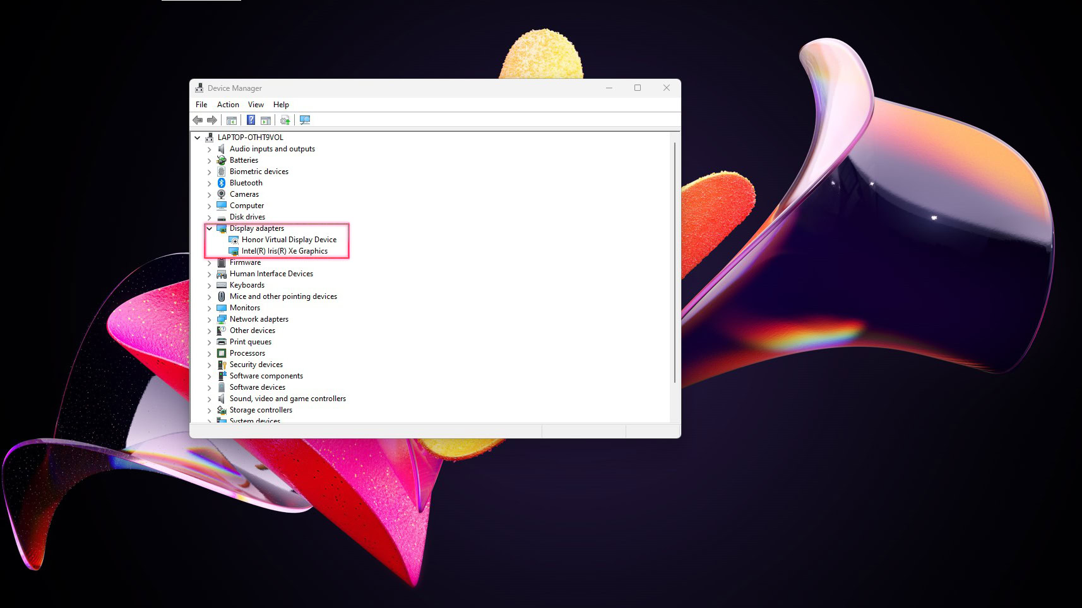
Task: Click the drive icon beside Disk drives
Action: (x=222, y=217)
